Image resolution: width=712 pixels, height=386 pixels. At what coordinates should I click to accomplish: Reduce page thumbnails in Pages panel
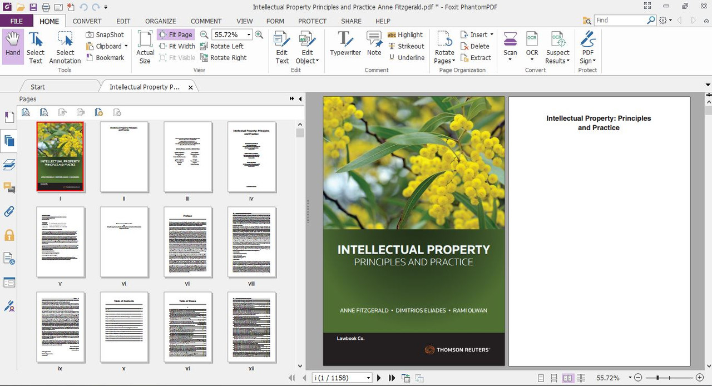(x=44, y=112)
